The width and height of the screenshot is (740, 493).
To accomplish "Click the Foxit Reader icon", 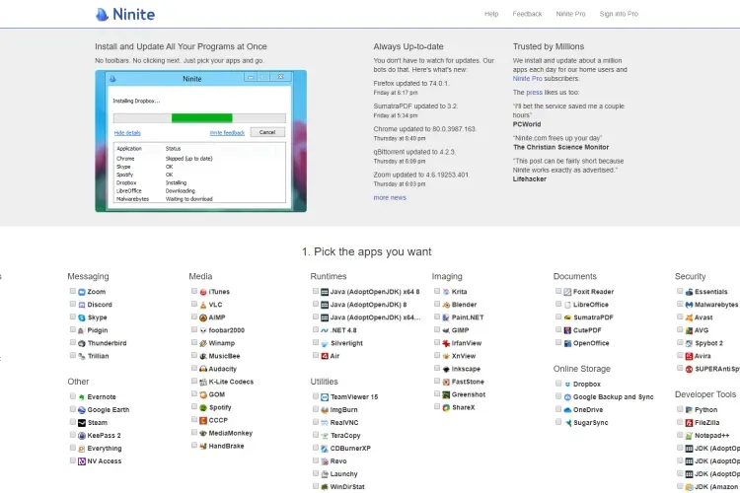I will 567,292.
